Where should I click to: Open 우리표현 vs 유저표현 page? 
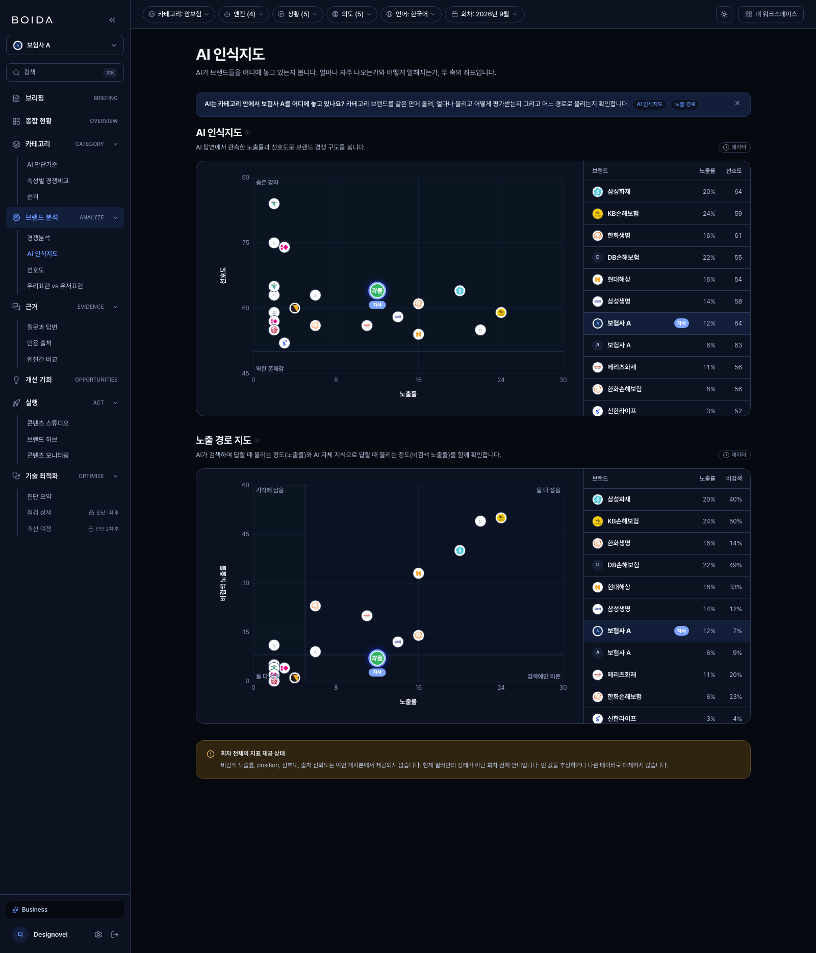point(55,286)
